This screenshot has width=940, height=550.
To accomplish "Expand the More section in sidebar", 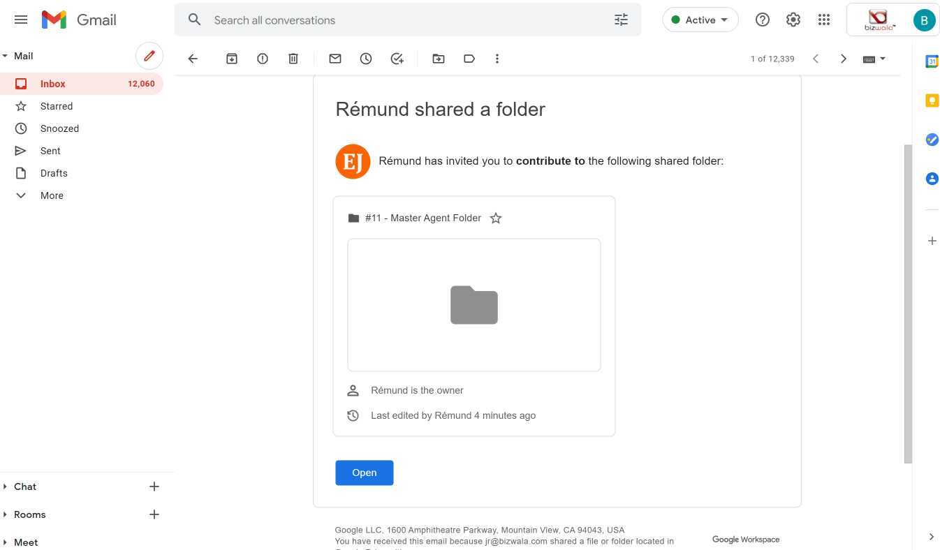I will (x=52, y=195).
